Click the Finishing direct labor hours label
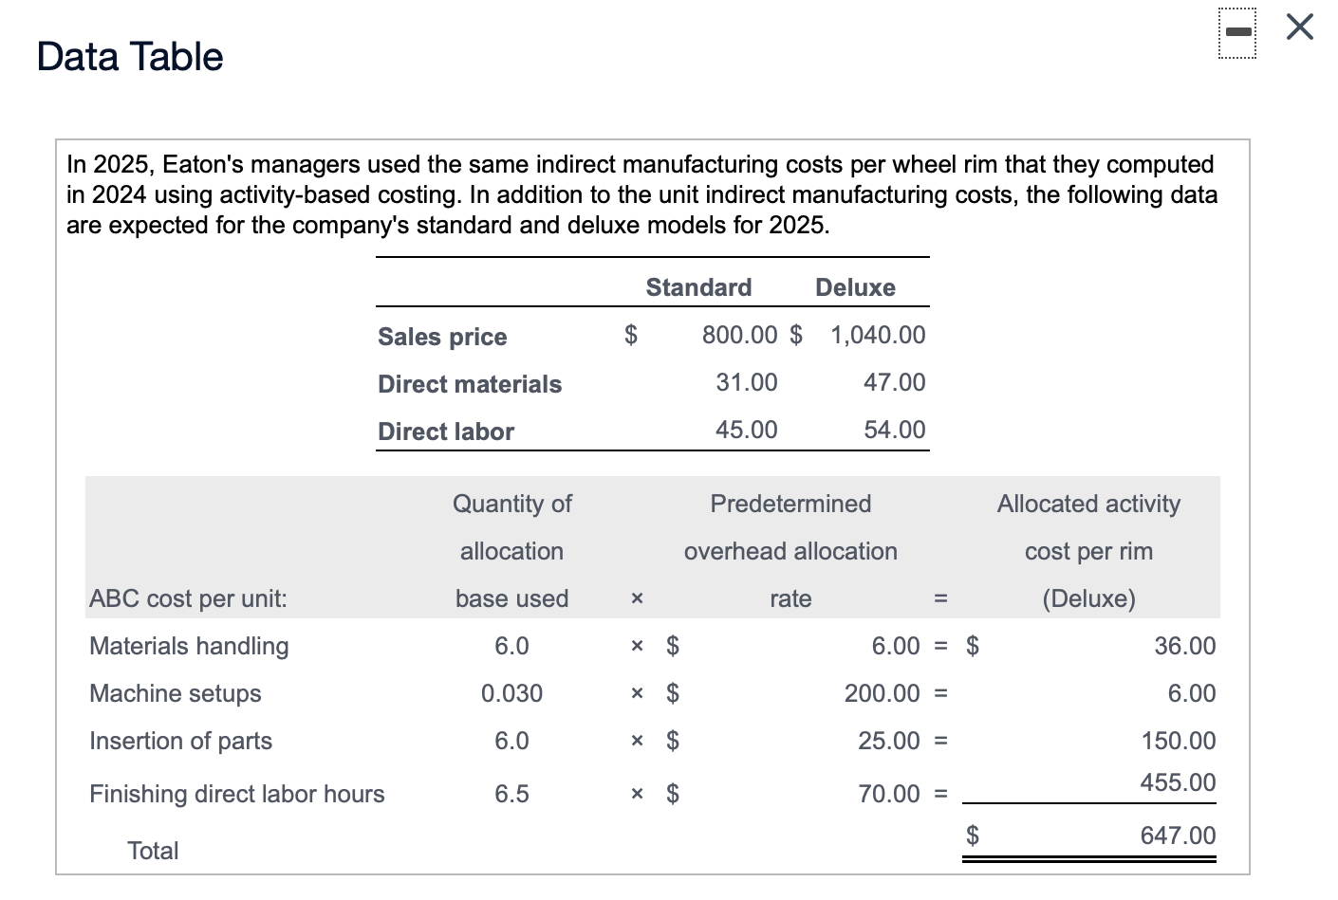 pyautogui.click(x=236, y=794)
